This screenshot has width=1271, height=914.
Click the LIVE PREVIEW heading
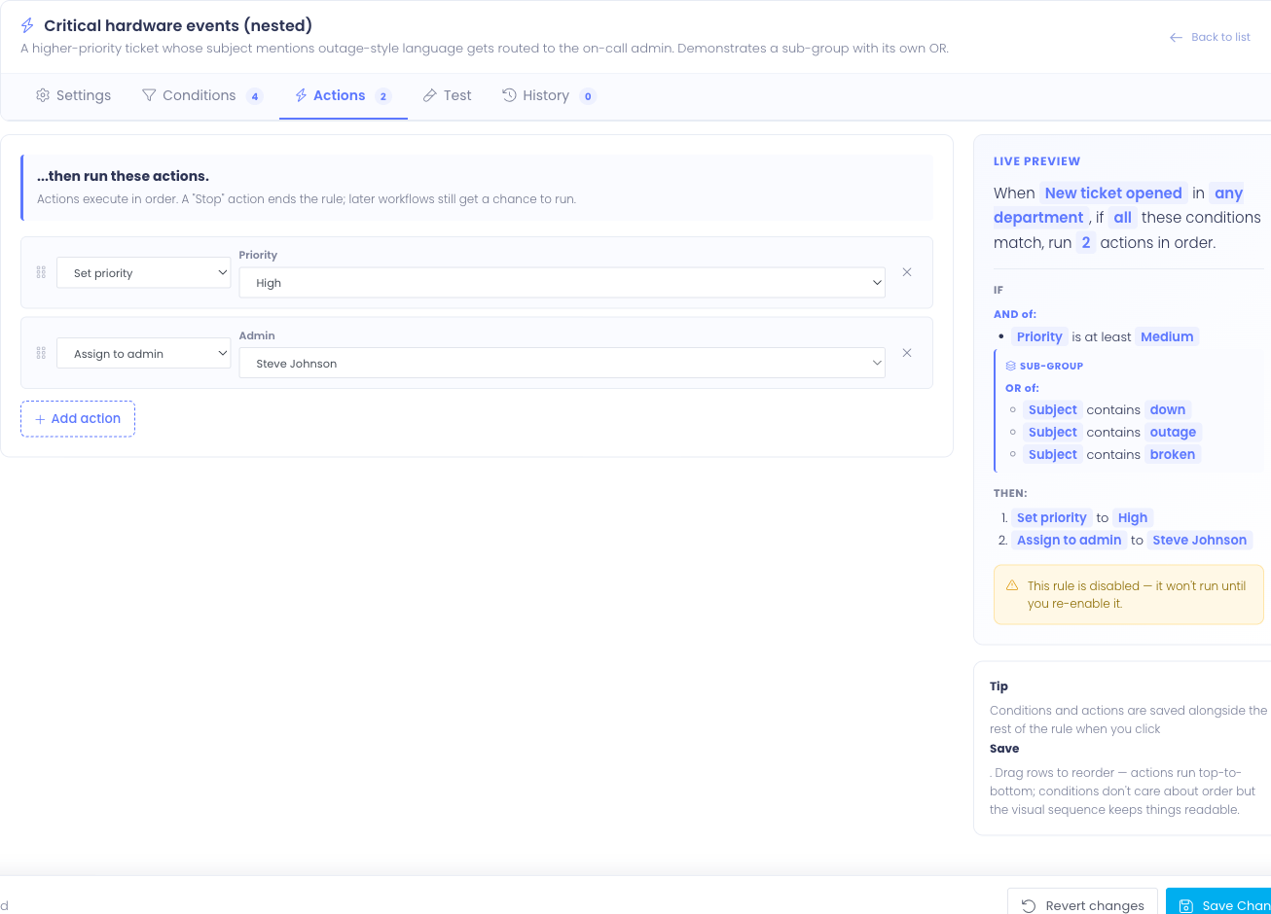click(1036, 161)
